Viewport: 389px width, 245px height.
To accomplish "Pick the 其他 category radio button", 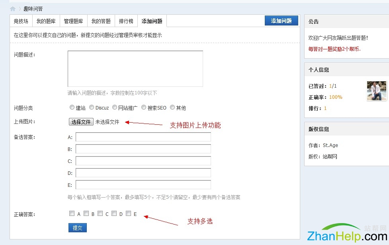I will point(172,107).
